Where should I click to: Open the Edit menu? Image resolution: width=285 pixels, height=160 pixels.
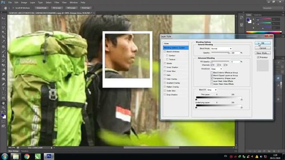(16, 3)
